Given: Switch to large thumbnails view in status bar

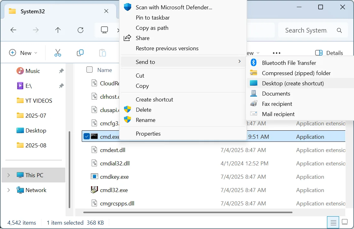Looking at the screenshot, I should click(345, 222).
